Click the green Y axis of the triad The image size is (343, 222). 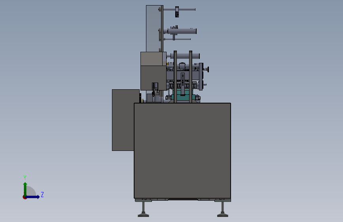tap(25, 189)
